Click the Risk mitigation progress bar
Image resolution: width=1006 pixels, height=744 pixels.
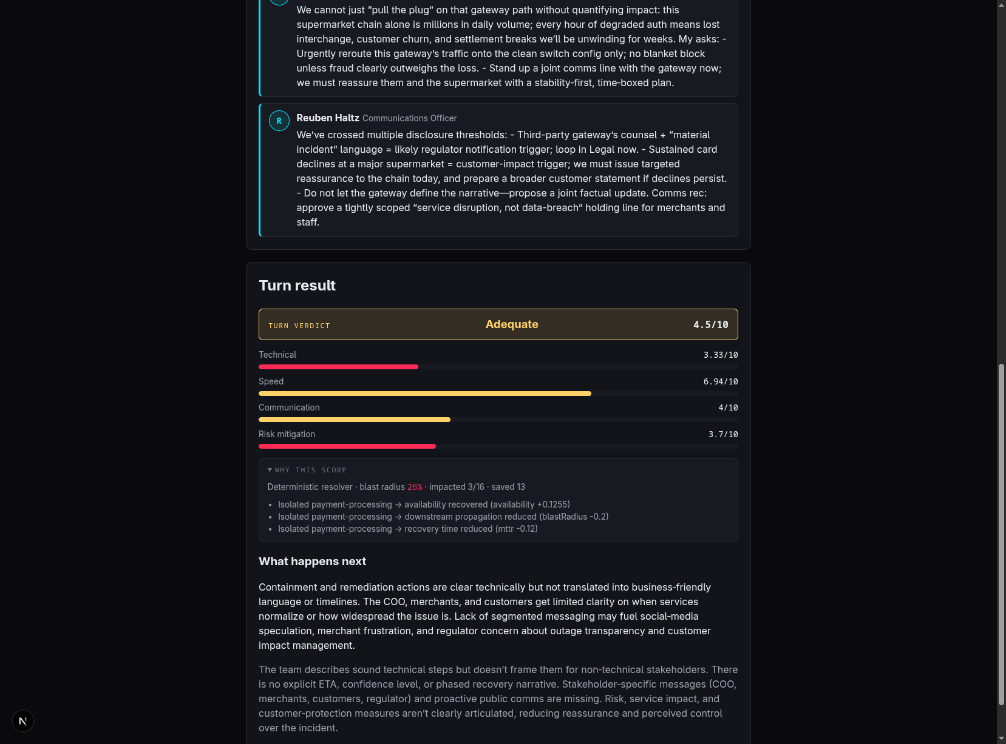tap(498, 446)
